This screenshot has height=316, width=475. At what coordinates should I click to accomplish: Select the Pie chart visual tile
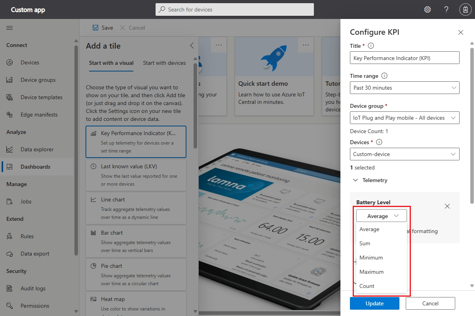coord(136,274)
